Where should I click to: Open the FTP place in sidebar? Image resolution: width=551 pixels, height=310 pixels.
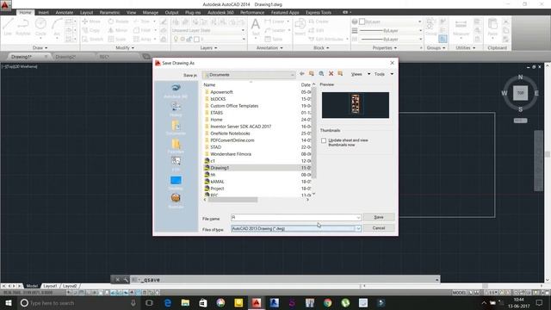176,164
